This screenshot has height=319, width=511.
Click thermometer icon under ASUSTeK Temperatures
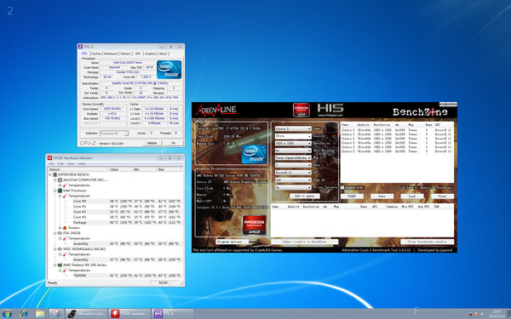65,185
